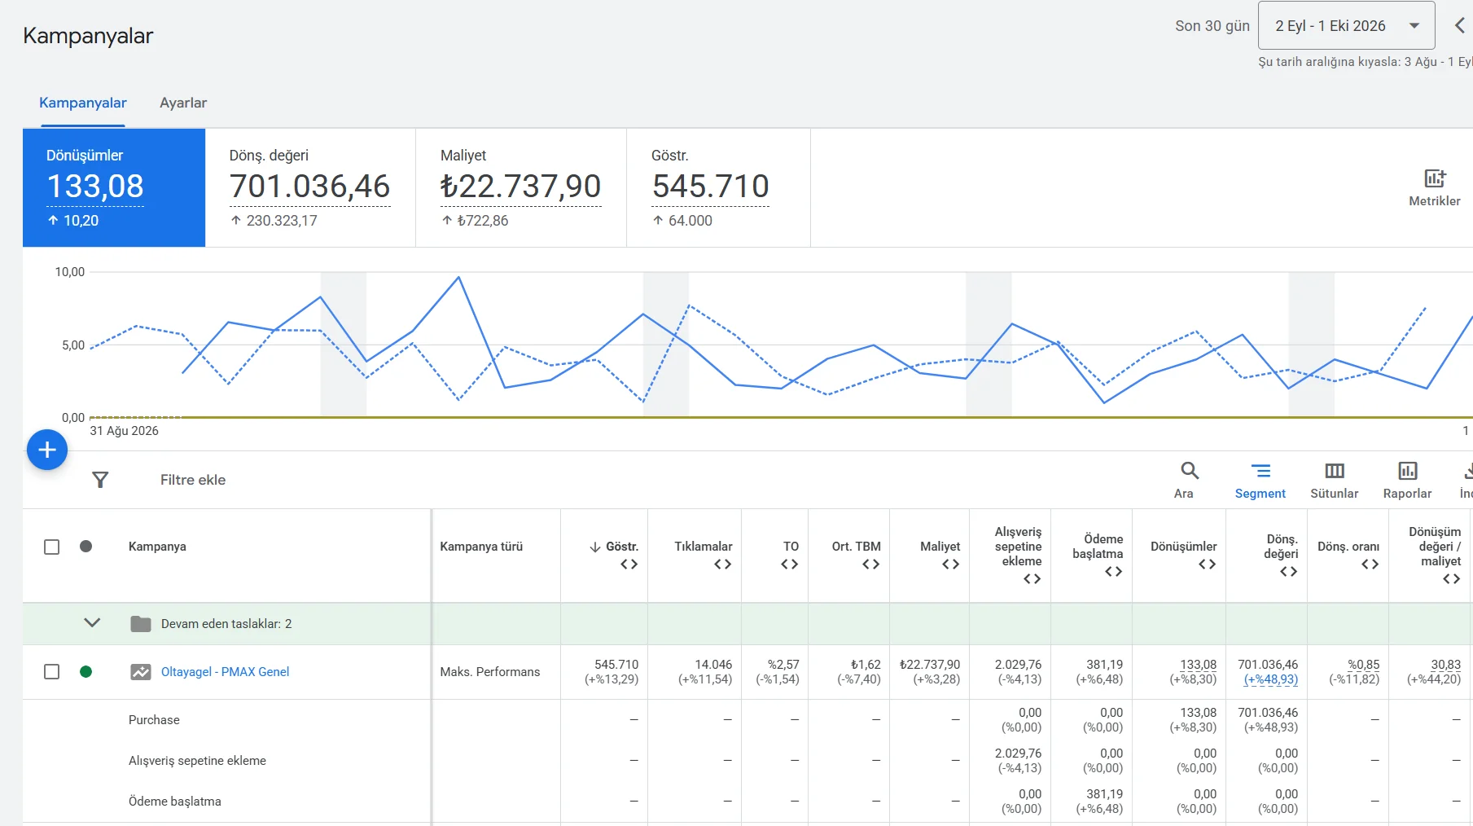Click the Performance Max campaign type icon
1473x826 pixels.
(141, 672)
